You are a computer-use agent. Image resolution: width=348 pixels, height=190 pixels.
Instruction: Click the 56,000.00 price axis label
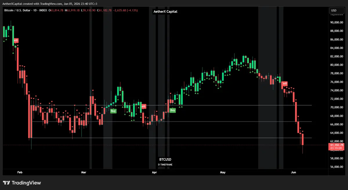click(x=337, y=167)
